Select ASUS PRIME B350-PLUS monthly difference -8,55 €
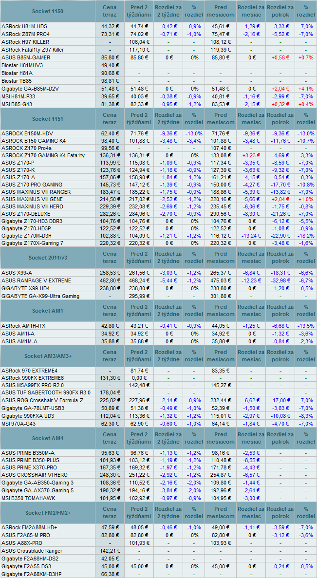 click(252, 461)
